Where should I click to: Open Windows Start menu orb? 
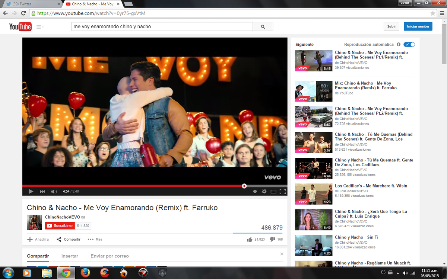(8, 273)
